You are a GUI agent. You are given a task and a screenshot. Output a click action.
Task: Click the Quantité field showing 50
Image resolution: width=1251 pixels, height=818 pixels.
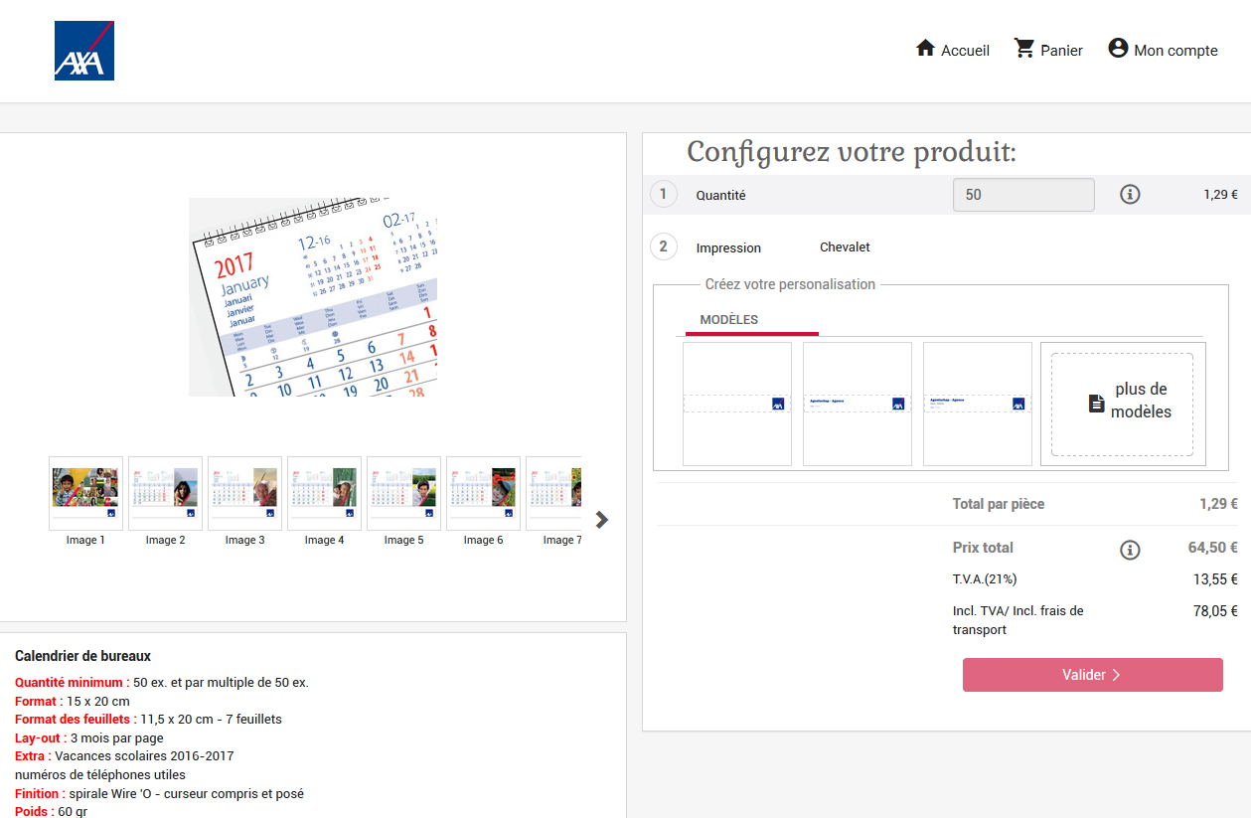point(1023,195)
